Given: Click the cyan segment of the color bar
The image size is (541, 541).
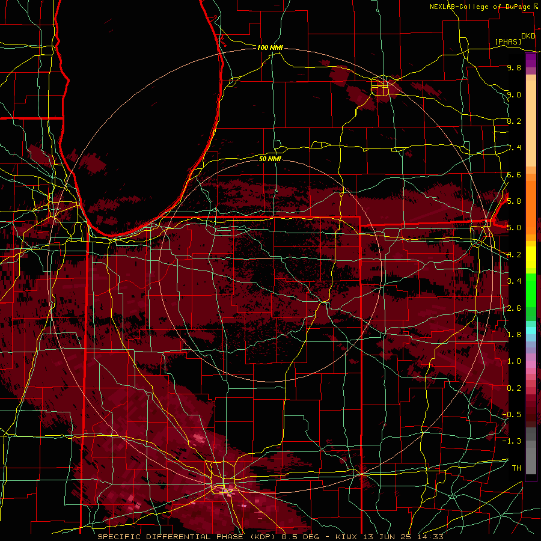Looking at the screenshot, I should [x=531, y=330].
